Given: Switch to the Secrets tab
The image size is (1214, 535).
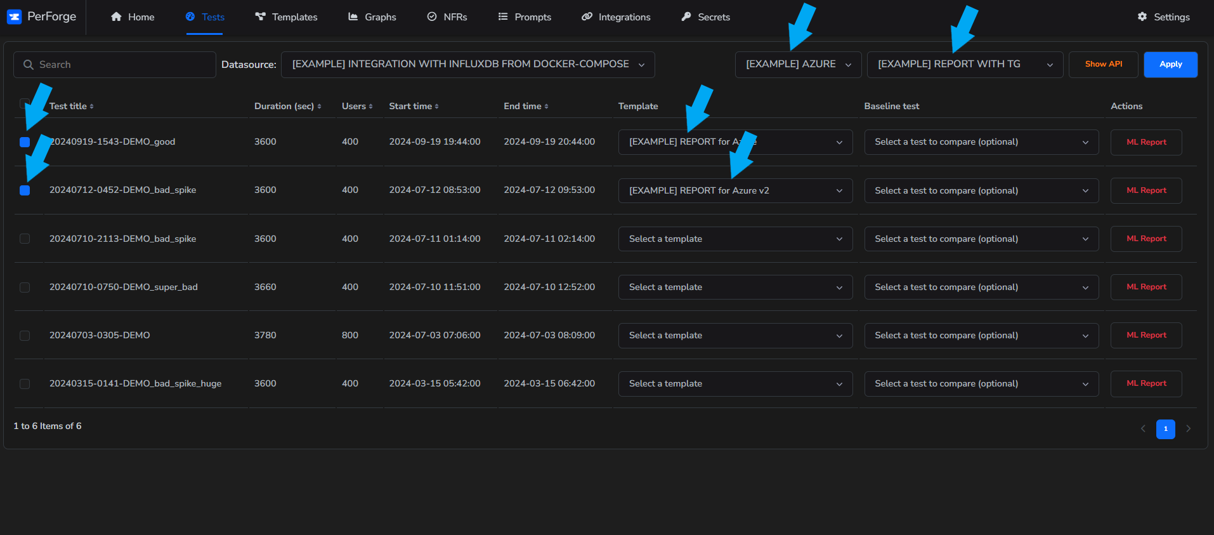Looking at the screenshot, I should pyautogui.click(x=705, y=17).
